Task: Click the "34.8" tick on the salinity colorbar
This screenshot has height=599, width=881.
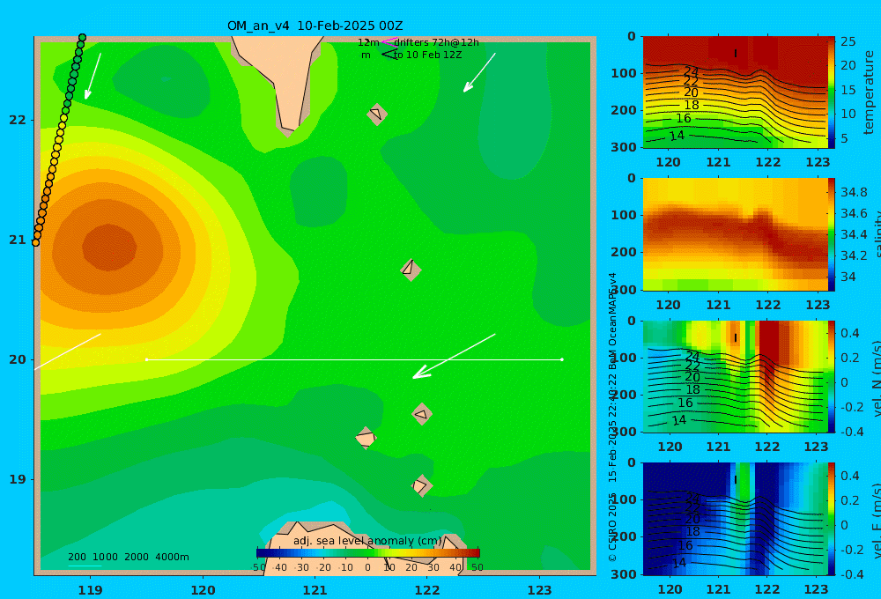Action: pos(854,192)
